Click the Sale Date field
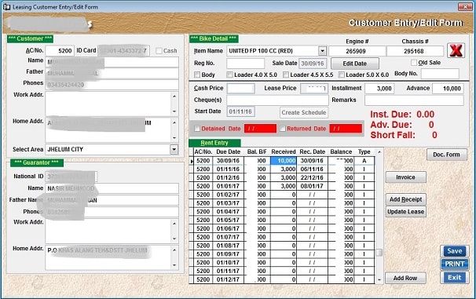 click(x=313, y=64)
